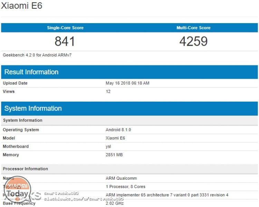Click the '2851 MB' memory value
The width and height of the screenshot is (259, 207).
click(x=114, y=155)
